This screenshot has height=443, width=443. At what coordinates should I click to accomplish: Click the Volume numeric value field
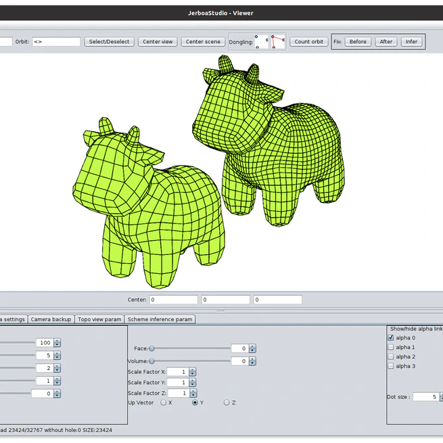[240, 361]
